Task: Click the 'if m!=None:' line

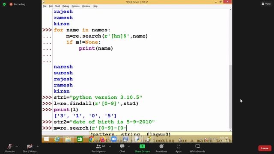Action: coord(83,42)
